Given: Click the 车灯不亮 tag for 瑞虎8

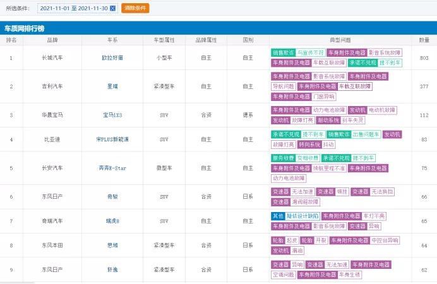Looking at the screenshot, I should tap(374, 216).
